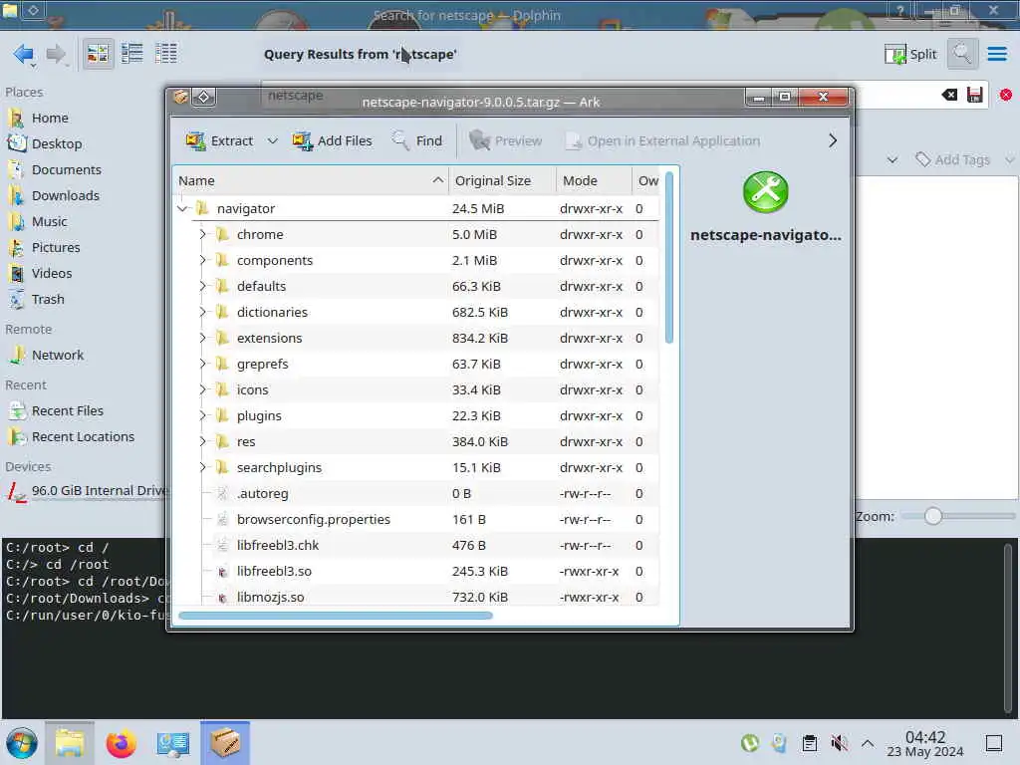1020x765 pixels.
Task: Click Open in External Application
Action: [x=662, y=140]
